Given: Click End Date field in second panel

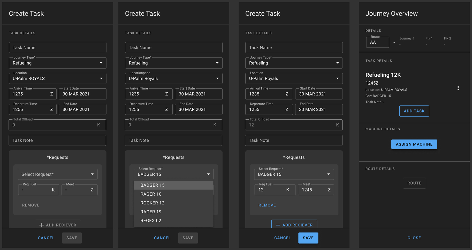Looking at the screenshot, I should pyautogui.click(x=199, y=109).
